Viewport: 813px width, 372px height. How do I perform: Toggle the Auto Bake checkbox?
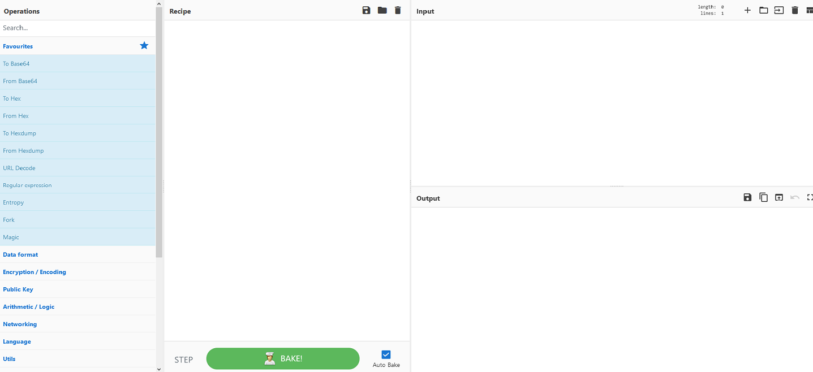(386, 354)
